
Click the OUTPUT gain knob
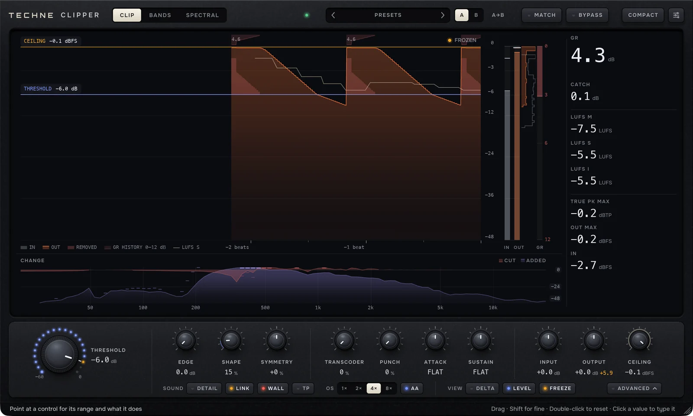point(594,341)
